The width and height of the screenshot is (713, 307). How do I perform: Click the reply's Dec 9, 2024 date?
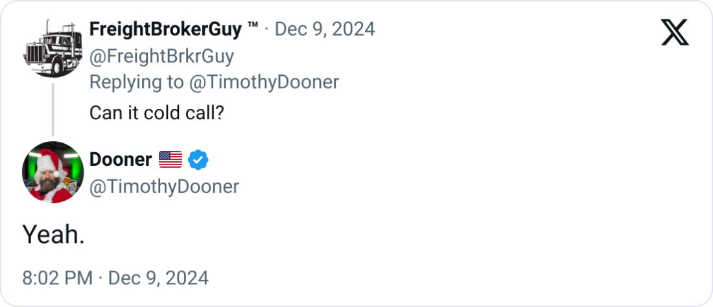coord(325,29)
